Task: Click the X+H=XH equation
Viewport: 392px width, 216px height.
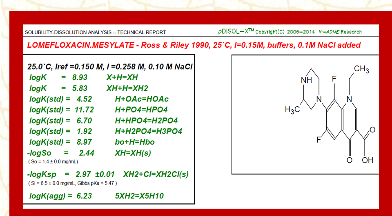Action: (122, 78)
